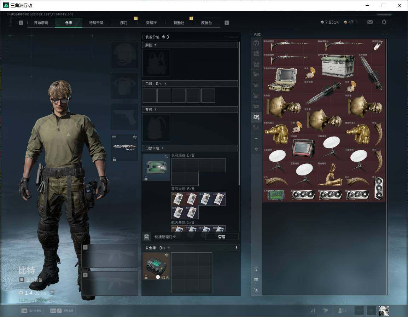
Task: Click the help icon next to 胸挂
Action: pyautogui.click(x=155, y=45)
